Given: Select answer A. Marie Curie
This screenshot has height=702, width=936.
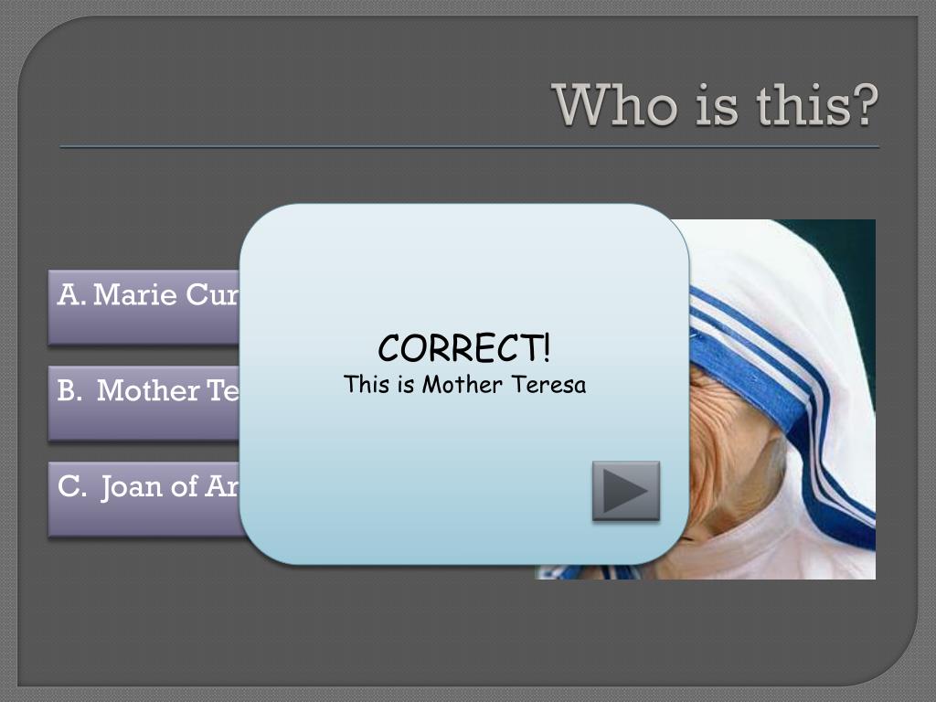Looking at the screenshot, I should click(144, 307).
